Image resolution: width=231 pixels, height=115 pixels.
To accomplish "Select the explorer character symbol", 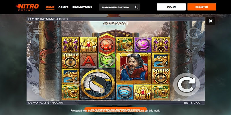I will 134,68.
